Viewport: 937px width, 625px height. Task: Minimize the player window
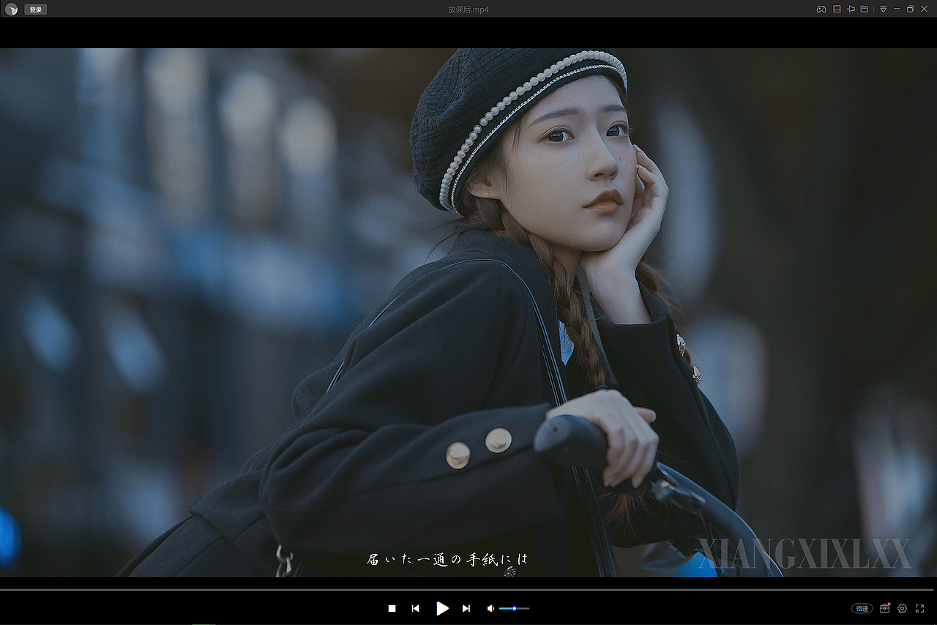897,9
